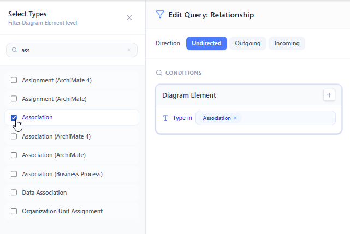Click the Diagram Element header

tap(189, 95)
